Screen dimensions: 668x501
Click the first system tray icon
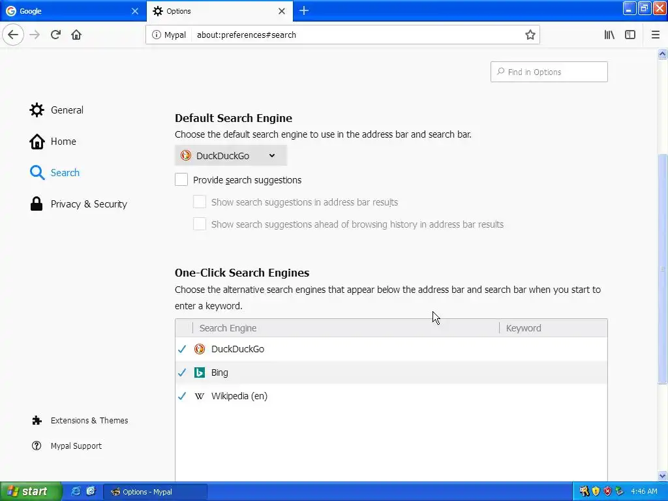click(x=584, y=492)
